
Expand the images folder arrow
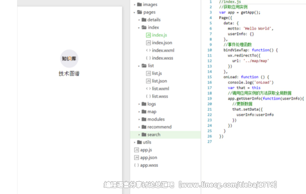click(x=134, y=5)
